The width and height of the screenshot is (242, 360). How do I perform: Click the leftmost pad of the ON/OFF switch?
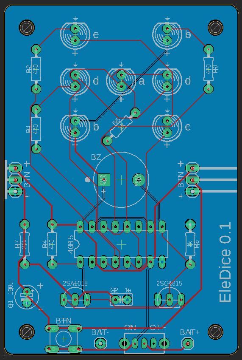coord(124,344)
